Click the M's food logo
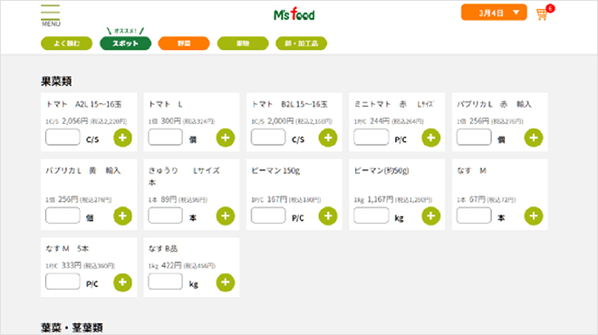This screenshot has width=598, height=335. 294,14
